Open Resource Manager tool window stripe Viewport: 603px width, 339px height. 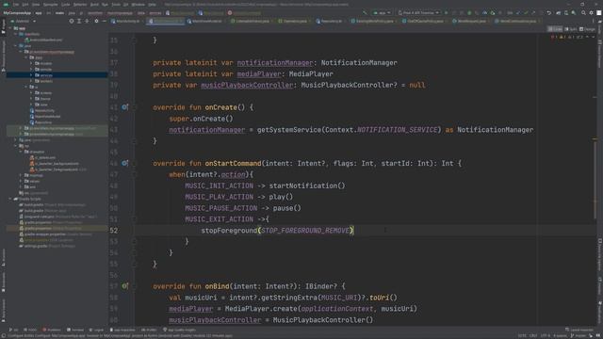click(x=4, y=56)
